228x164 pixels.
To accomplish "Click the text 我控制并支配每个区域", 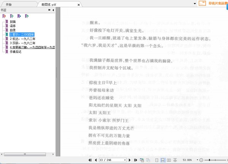I will tap(111, 68).
